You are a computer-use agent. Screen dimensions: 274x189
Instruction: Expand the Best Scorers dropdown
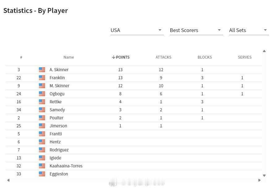196,30
